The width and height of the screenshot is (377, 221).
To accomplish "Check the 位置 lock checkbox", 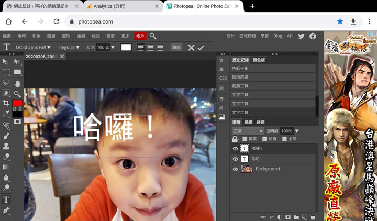I will point(264,139).
